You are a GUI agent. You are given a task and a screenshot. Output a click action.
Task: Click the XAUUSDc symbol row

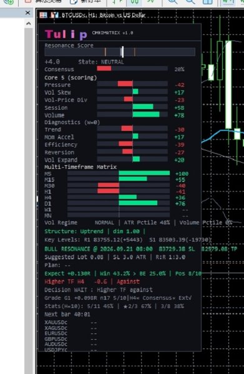(71, 322)
